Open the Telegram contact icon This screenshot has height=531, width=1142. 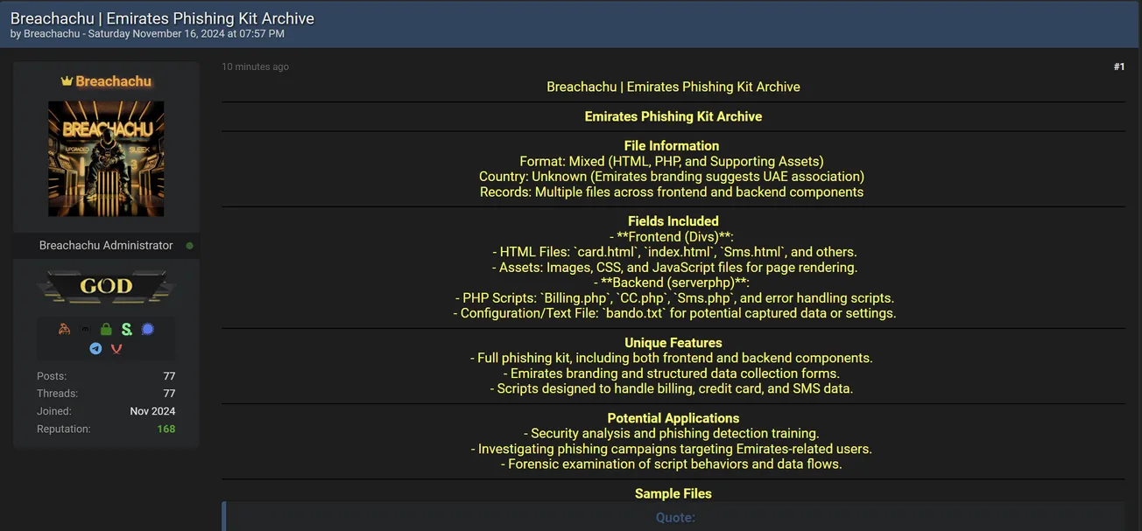[x=95, y=348]
